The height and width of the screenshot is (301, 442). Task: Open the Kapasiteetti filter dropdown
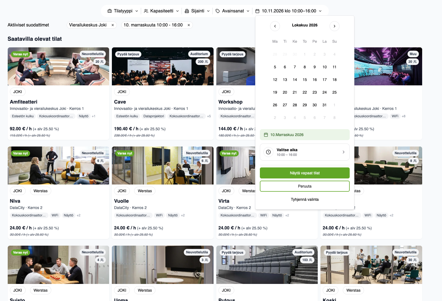pos(161,11)
